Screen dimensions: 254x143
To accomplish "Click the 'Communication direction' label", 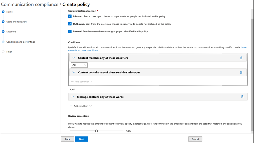I will pyautogui.click(x=82, y=11).
